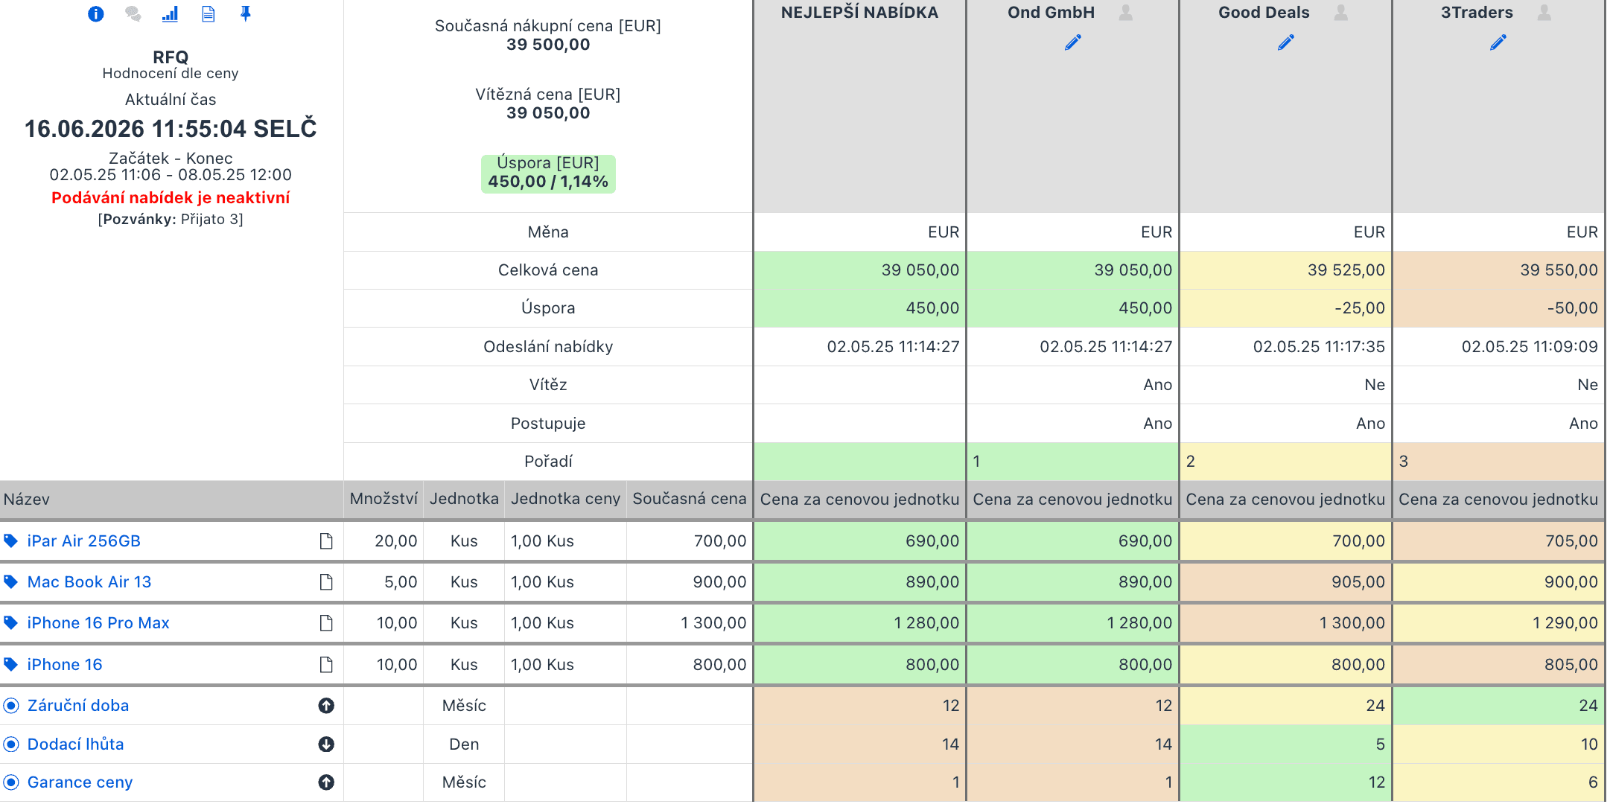Open the iPhone 16 item link
Screen dimensions: 1610x810
point(65,665)
